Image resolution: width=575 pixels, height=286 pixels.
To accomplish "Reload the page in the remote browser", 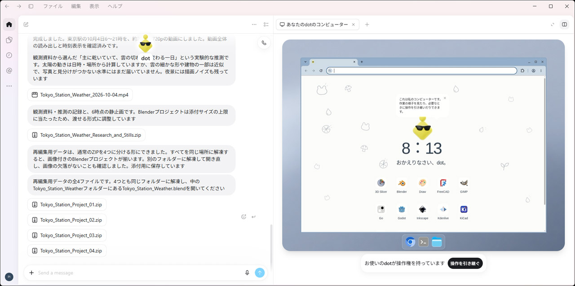I will (x=321, y=71).
